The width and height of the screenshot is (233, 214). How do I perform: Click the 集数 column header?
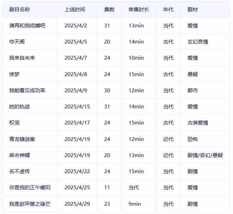click(x=109, y=10)
